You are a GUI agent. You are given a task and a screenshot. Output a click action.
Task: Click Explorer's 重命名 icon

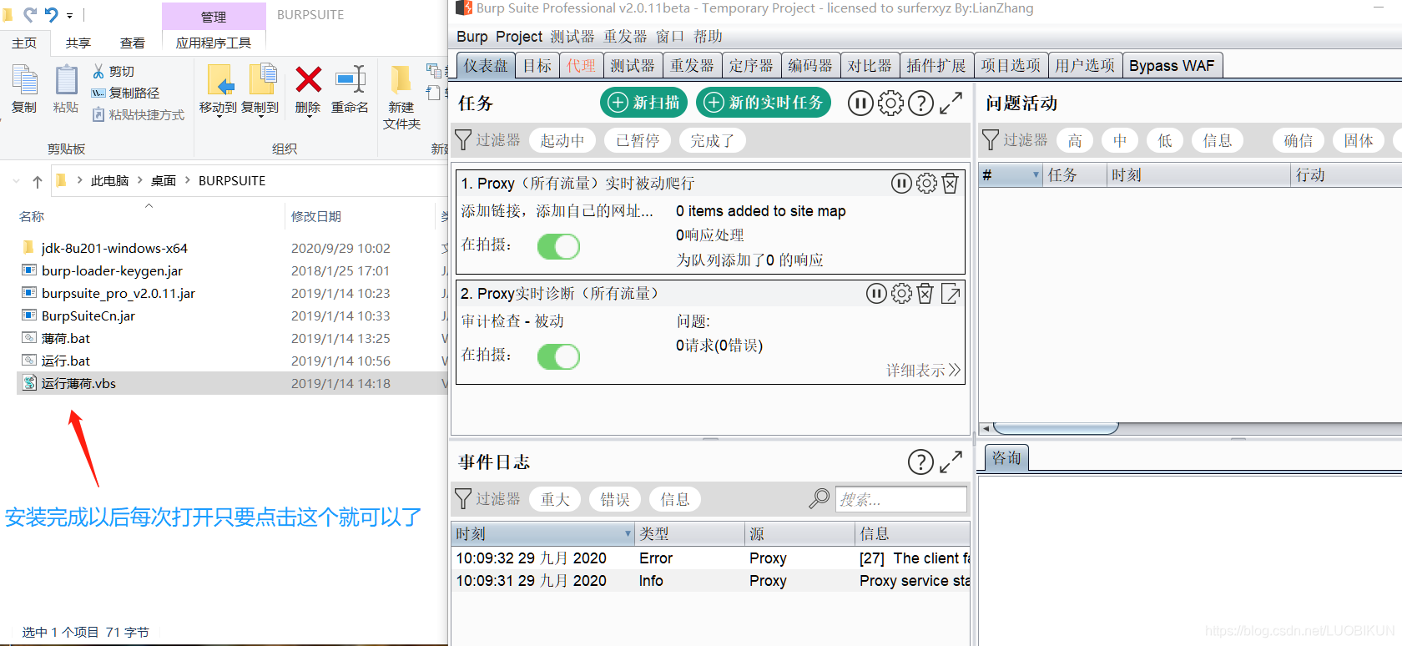tap(350, 80)
